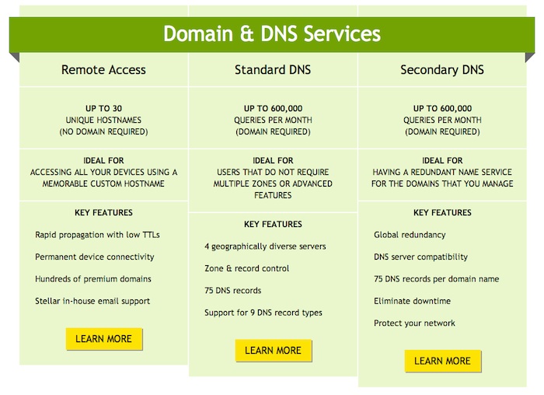Click 'Rapid propagation with low TTLs' feature

click(97, 235)
